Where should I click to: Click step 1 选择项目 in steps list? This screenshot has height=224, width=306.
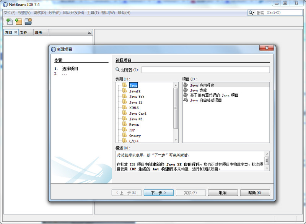click(70, 69)
